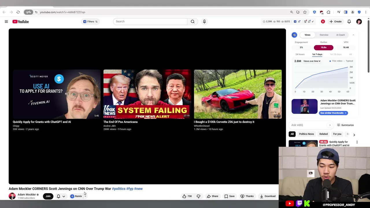The width and height of the screenshot is (370, 208).
Task: Open options menu for the Quickly Apply for Grants suggestion
Action: (357, 142)
